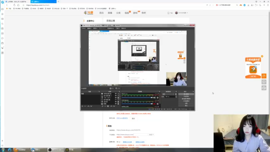Toggle lock on 视频采集设备 source
Viewport: 270px width, 152px height.
[x=118, y=94]
